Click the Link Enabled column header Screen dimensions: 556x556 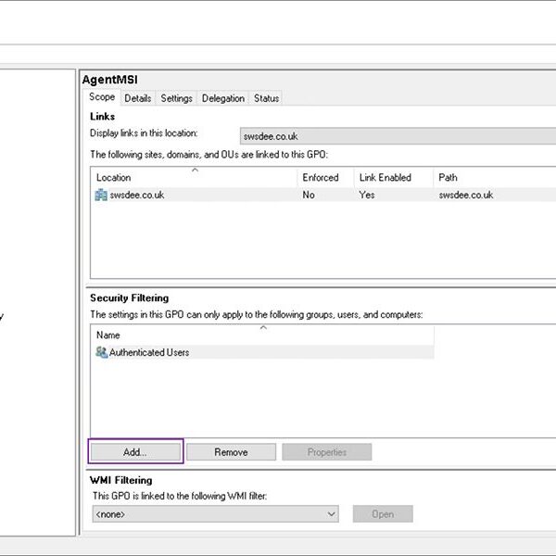click(385, 177)
